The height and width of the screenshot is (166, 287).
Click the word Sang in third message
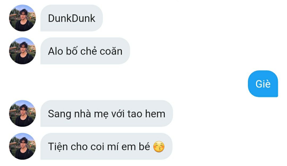[60, 114]
